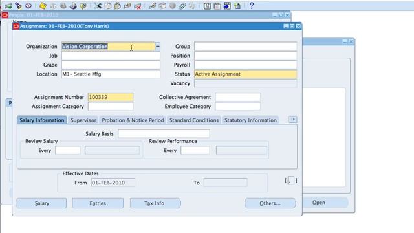Click the Location field showing M1- Seattle Mfg
Screen dimensions: 414x233
[111, 74]
